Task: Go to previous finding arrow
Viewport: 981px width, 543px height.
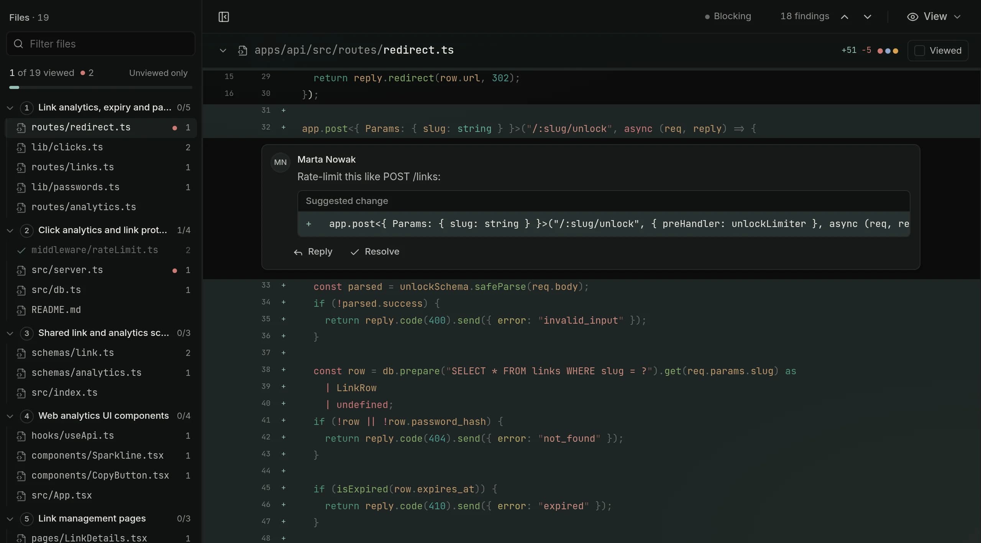Action: tap(845, 17)
